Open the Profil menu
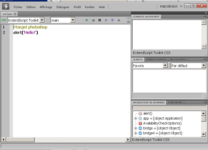This screenshot has height=150, width=208. pyautogui.click(x=77, y=7)
